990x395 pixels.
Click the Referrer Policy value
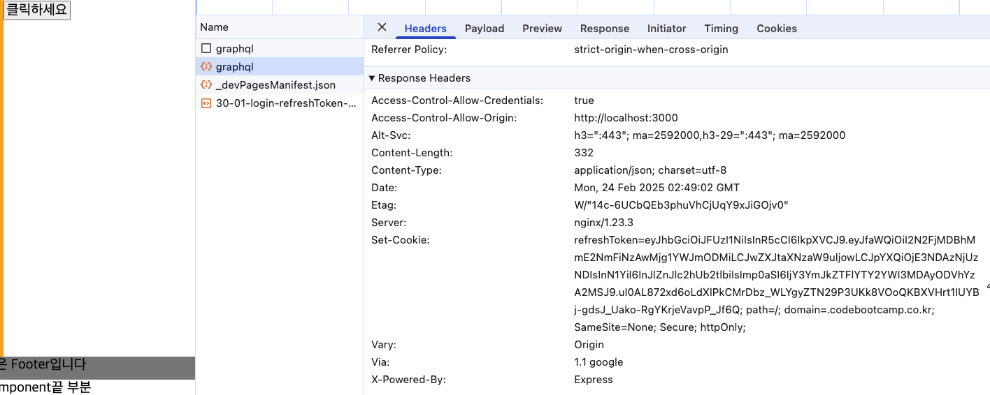(x=651, y=50)
